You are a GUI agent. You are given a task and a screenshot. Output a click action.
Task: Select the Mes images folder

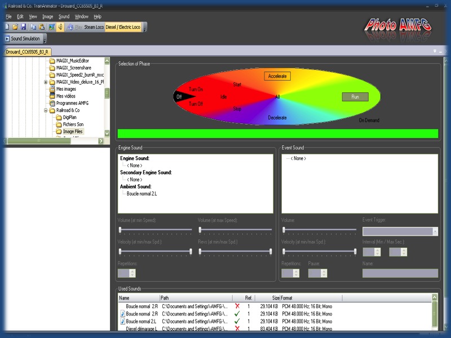pyautogui.click(x=66, y=89)
